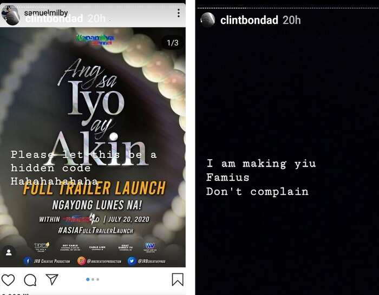Image resolution: width=379 pixels, height=295 pixels.
Task: Open comments with the speech bubble icon
Action: pyautogui.click(x=30, y=280)
